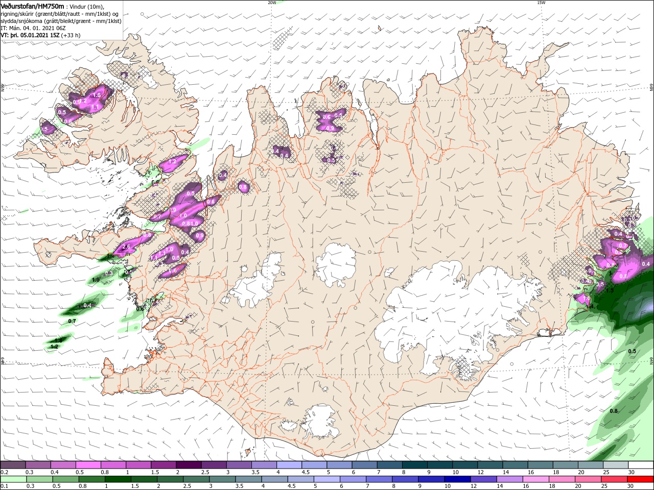The height and width of the screenshot is (490, 654).
Task: Pick the pale lavender swatch at 4 in upper legend
Action: pos(289,465)
